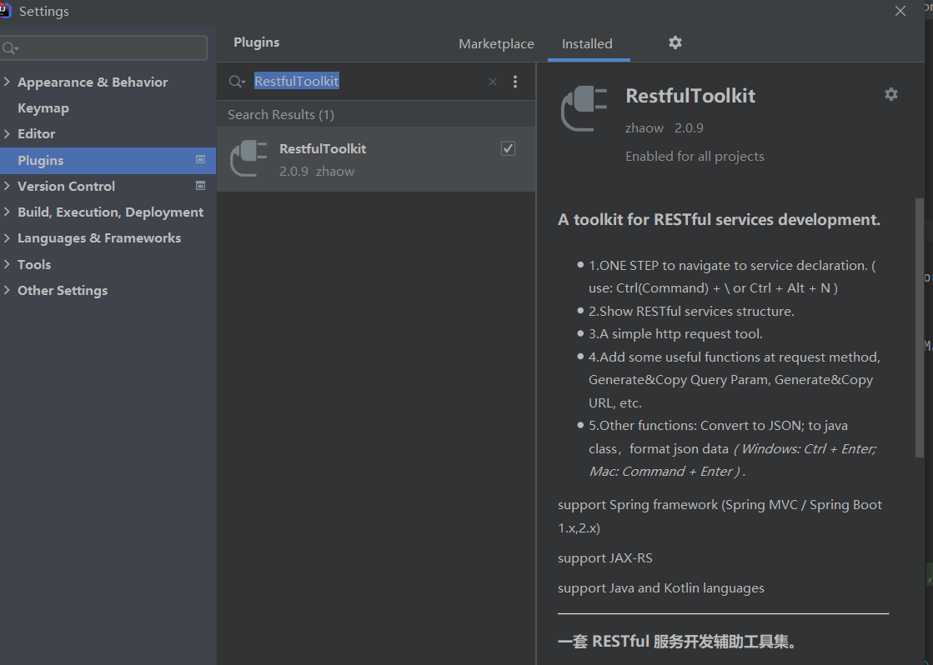Click the plugin search text field

(x=367, y=82)
